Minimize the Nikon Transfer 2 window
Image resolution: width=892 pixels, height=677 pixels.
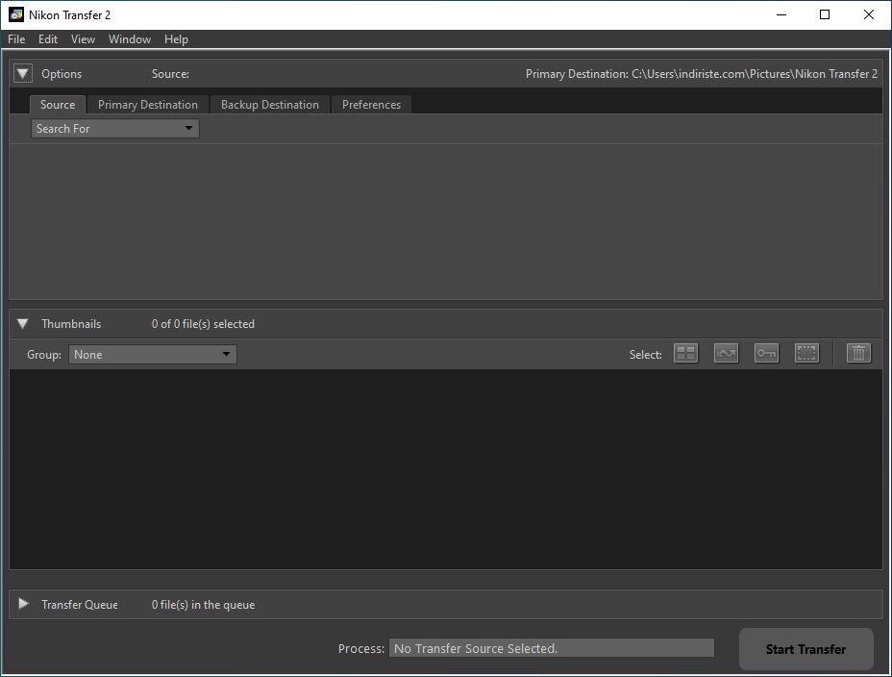(781, 14)
